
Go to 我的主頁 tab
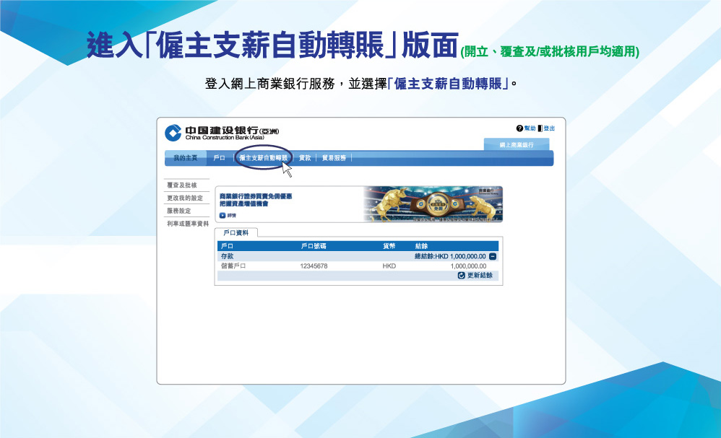[186, 158]
